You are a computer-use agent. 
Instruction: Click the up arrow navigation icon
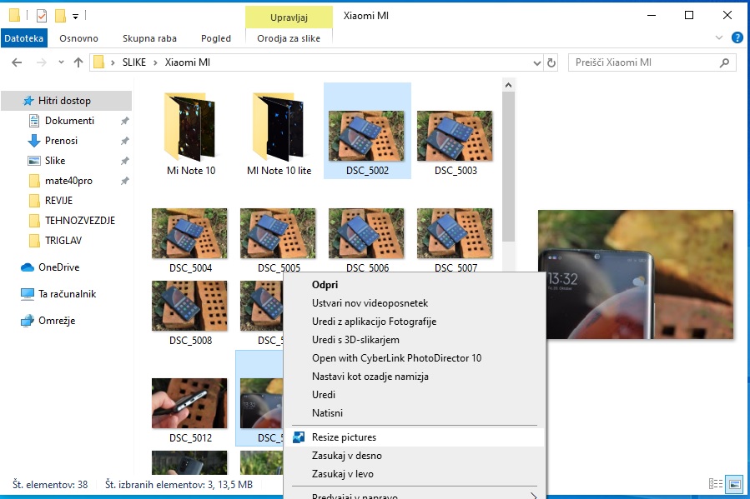(78, 62)
